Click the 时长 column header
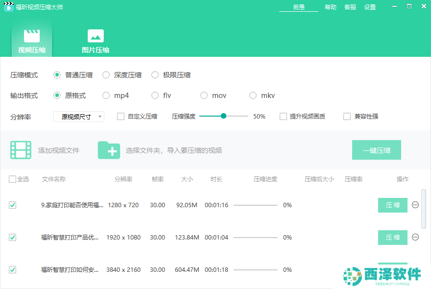This screenshot has width=431, height=289. point(216,179)
